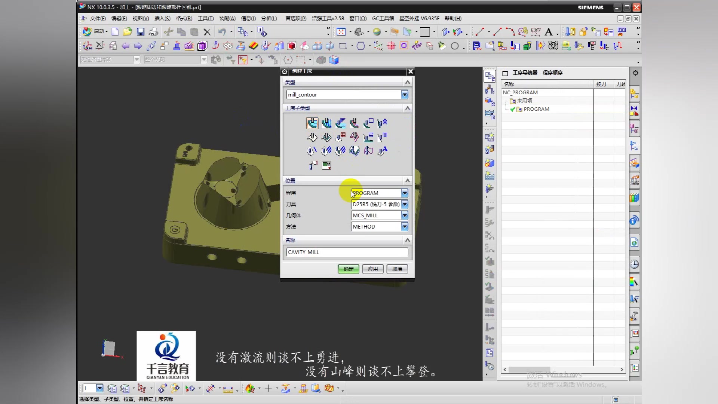
Task: Click the green 确定 (OK) button
Action: point(348,269)
